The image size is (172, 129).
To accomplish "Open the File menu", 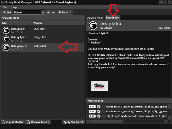I will click(x=5, y=7).
